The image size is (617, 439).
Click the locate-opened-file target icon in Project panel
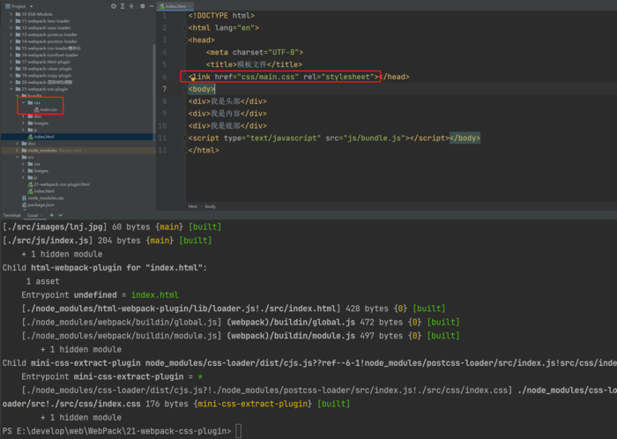coord(114,6)
